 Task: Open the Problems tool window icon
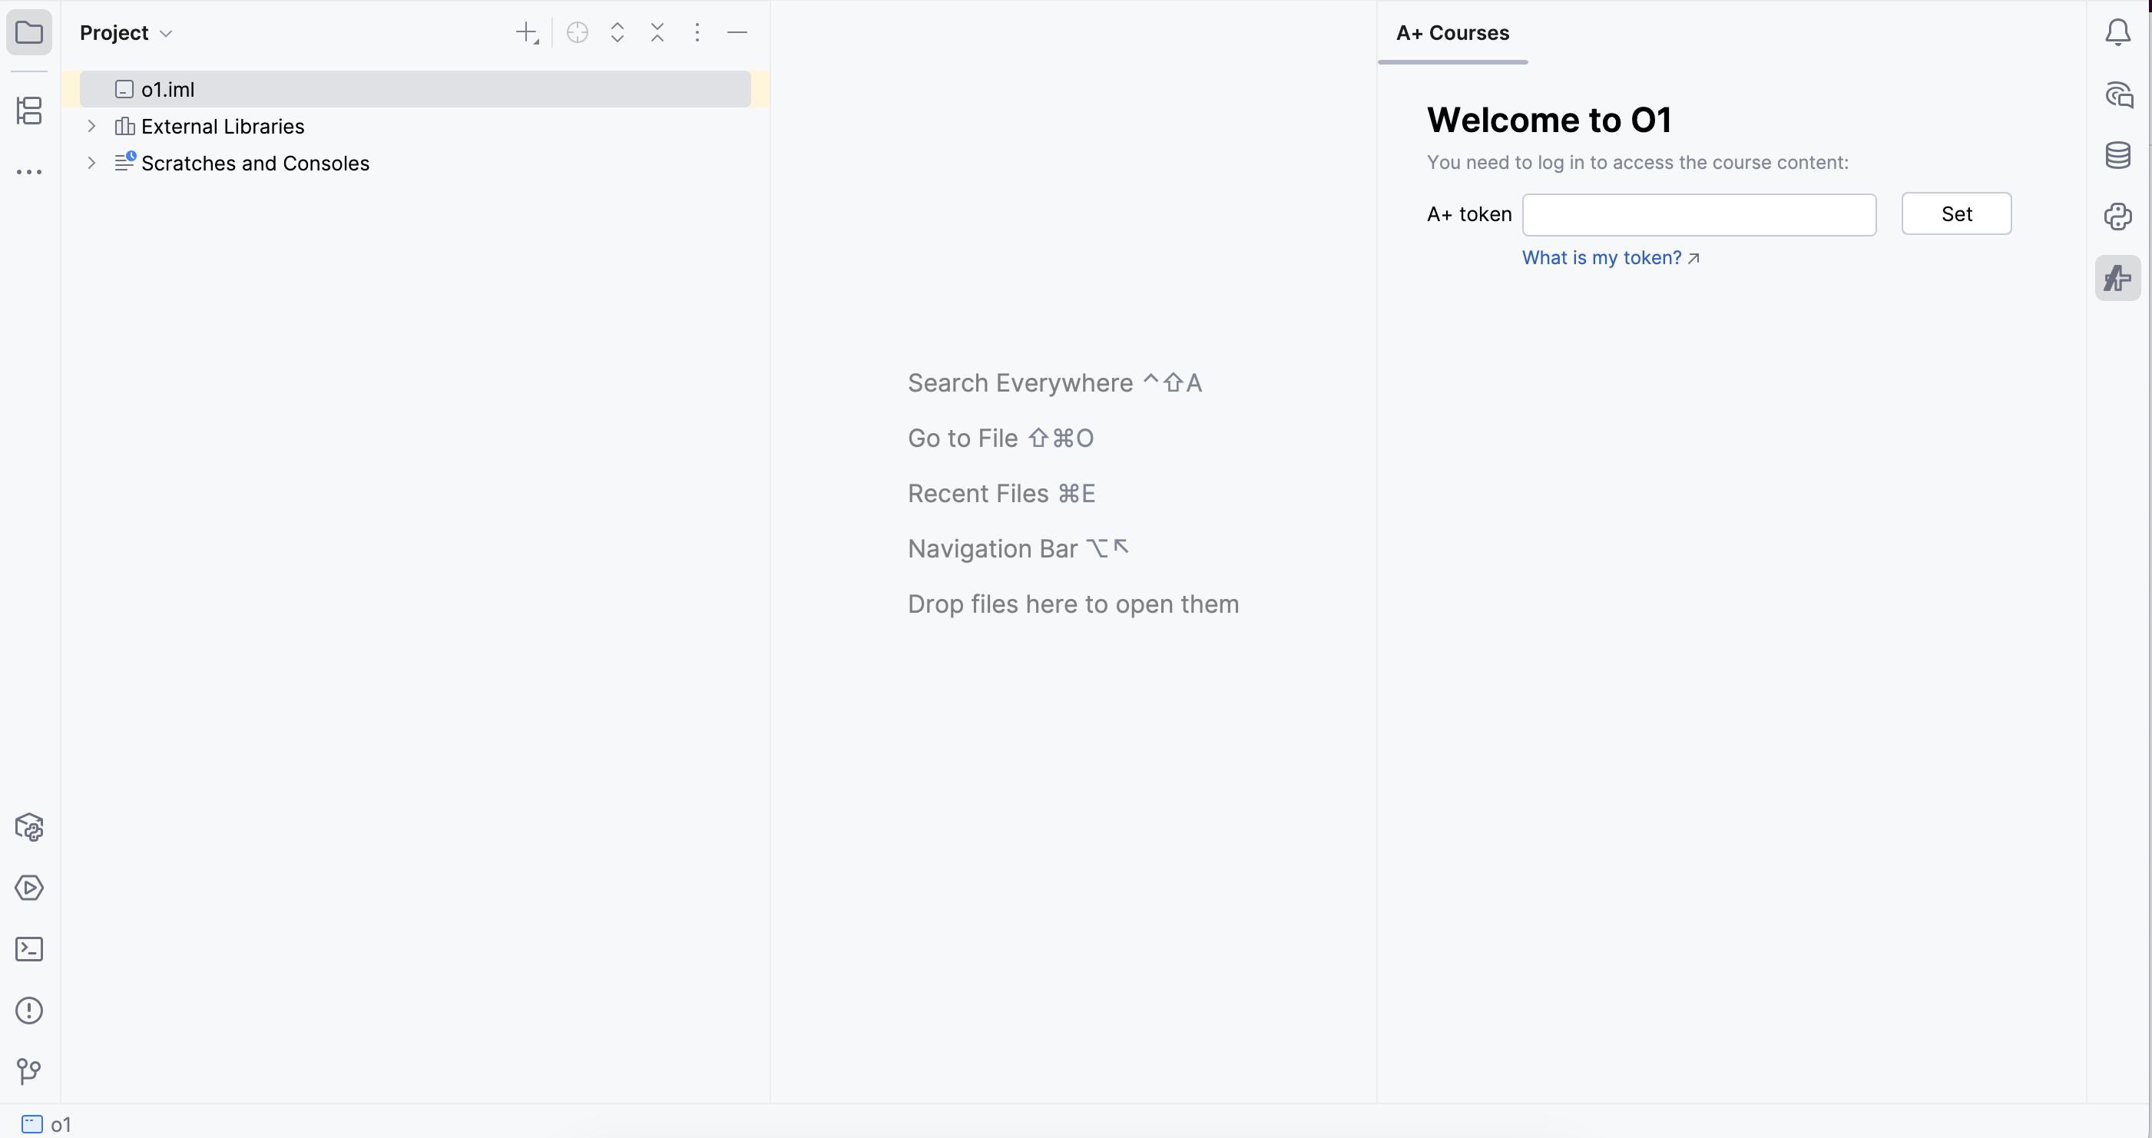click(29, 1011)
